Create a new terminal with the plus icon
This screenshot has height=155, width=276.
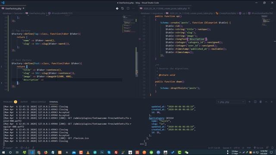coord(249,102)
